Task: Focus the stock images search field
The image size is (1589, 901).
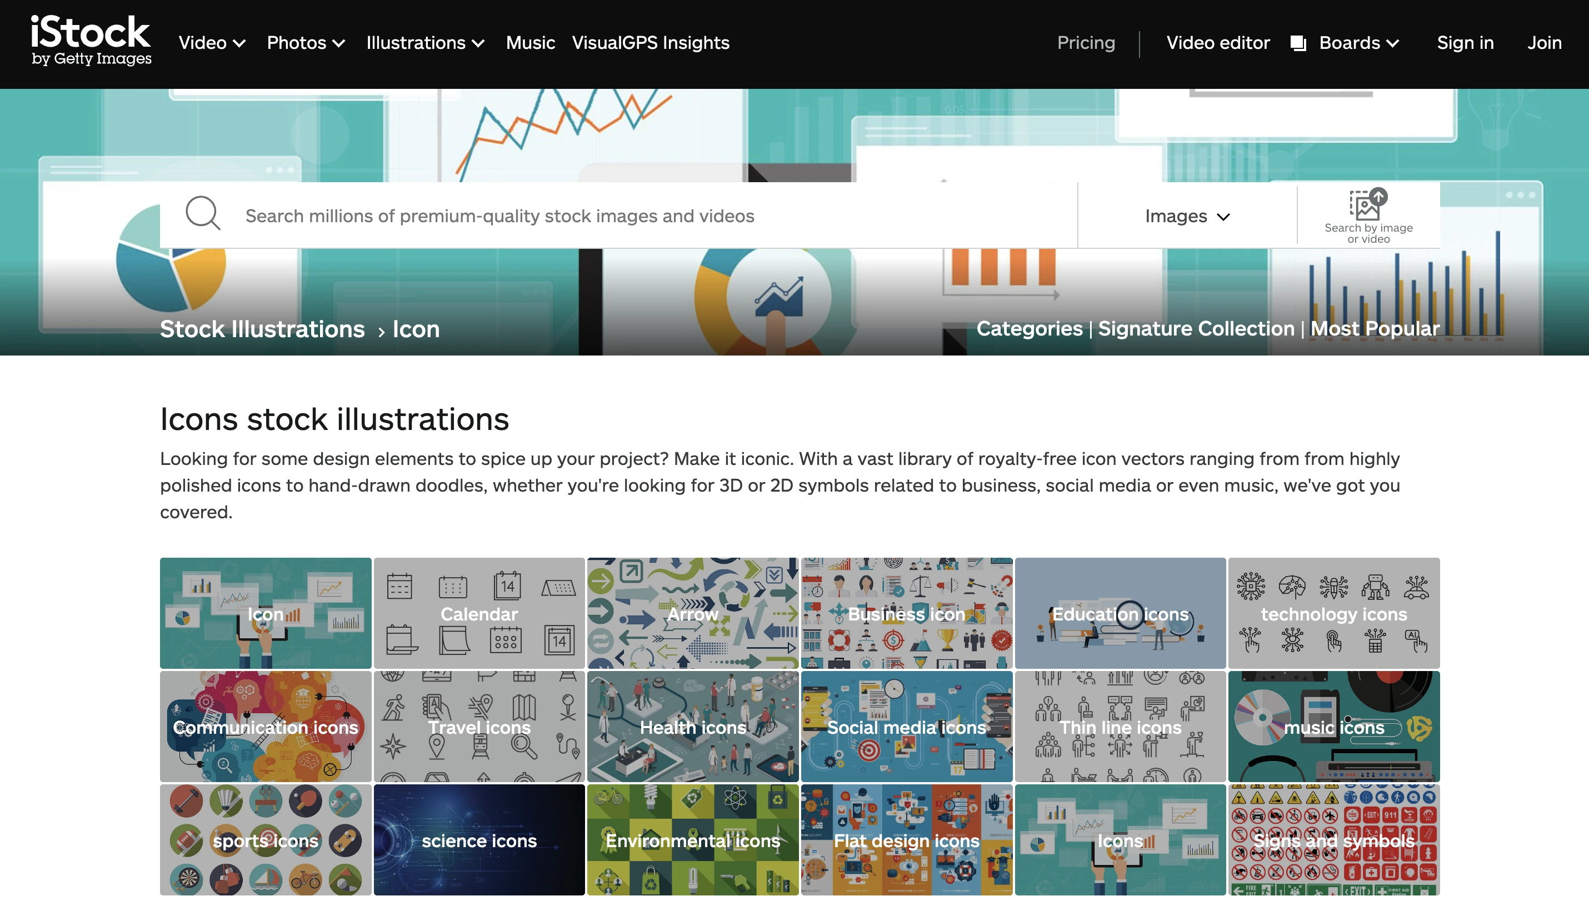Action: pyautogui.click(x=619, y=216)
